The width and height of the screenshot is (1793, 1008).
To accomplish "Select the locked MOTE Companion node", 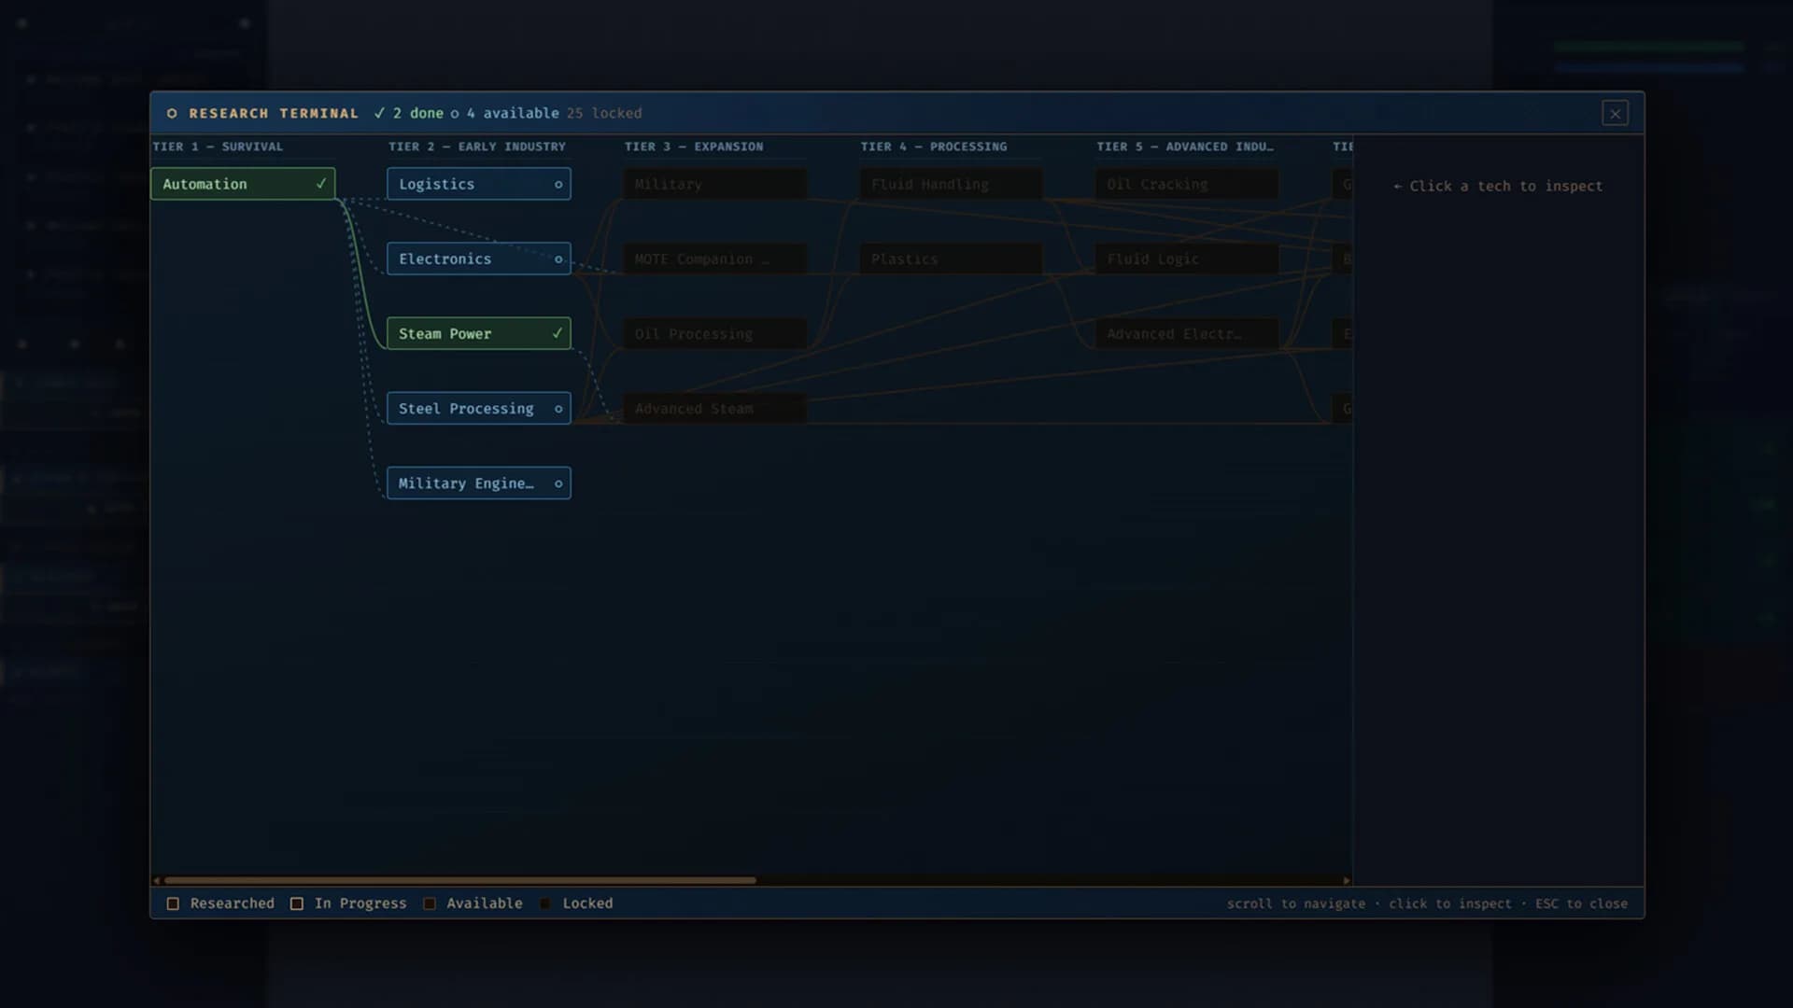I will point(714,259).
